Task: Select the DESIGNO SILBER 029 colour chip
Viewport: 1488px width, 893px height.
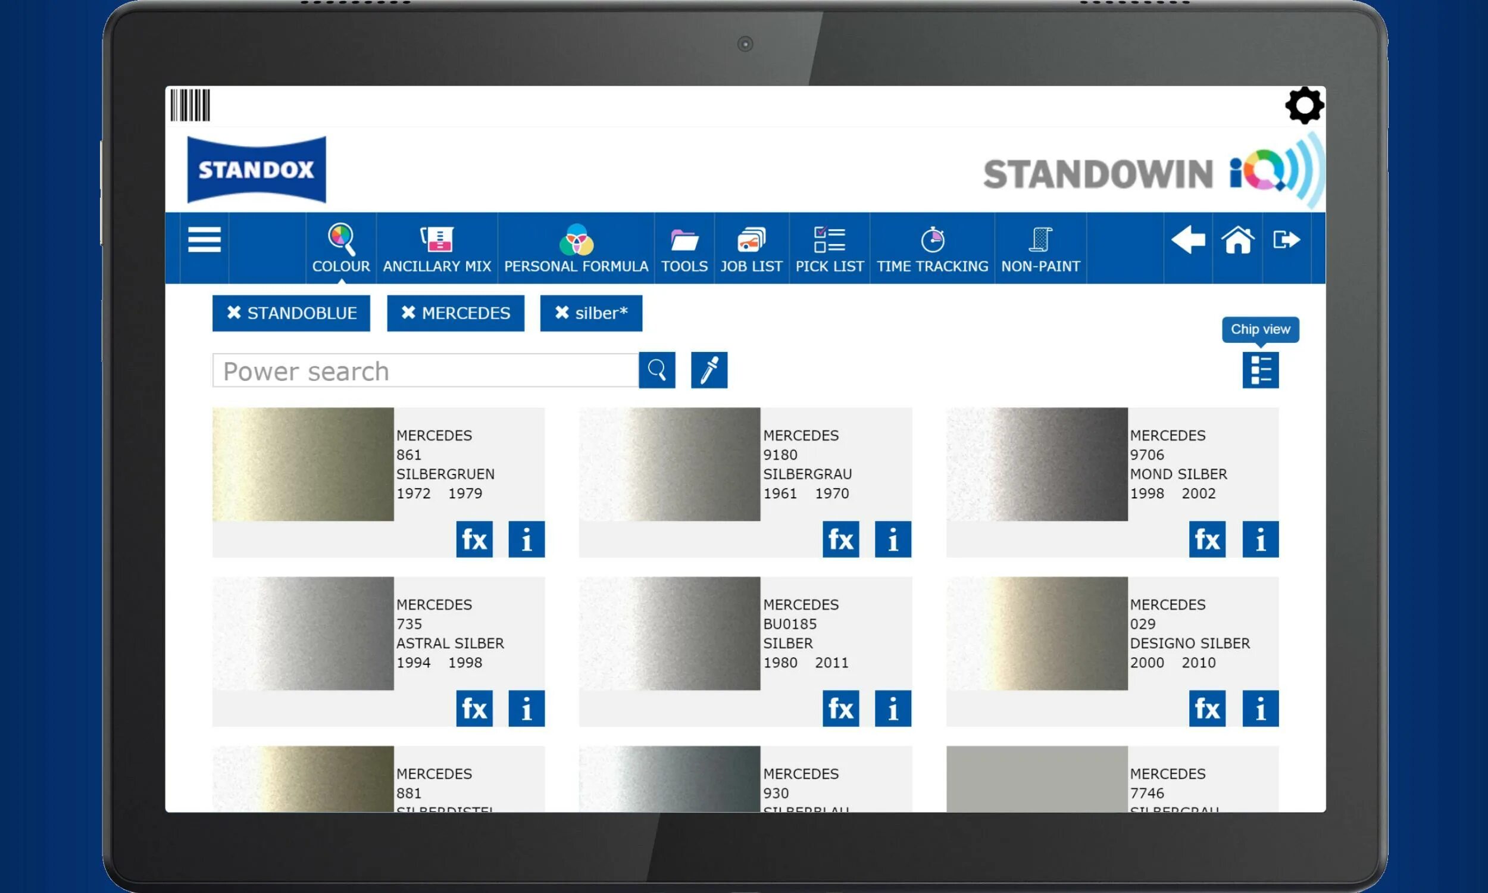Action: tap(1036, 633)
